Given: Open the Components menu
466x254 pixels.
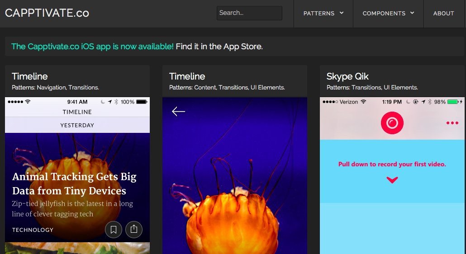Looking at the screenshot, I should (x=388, y=14).
